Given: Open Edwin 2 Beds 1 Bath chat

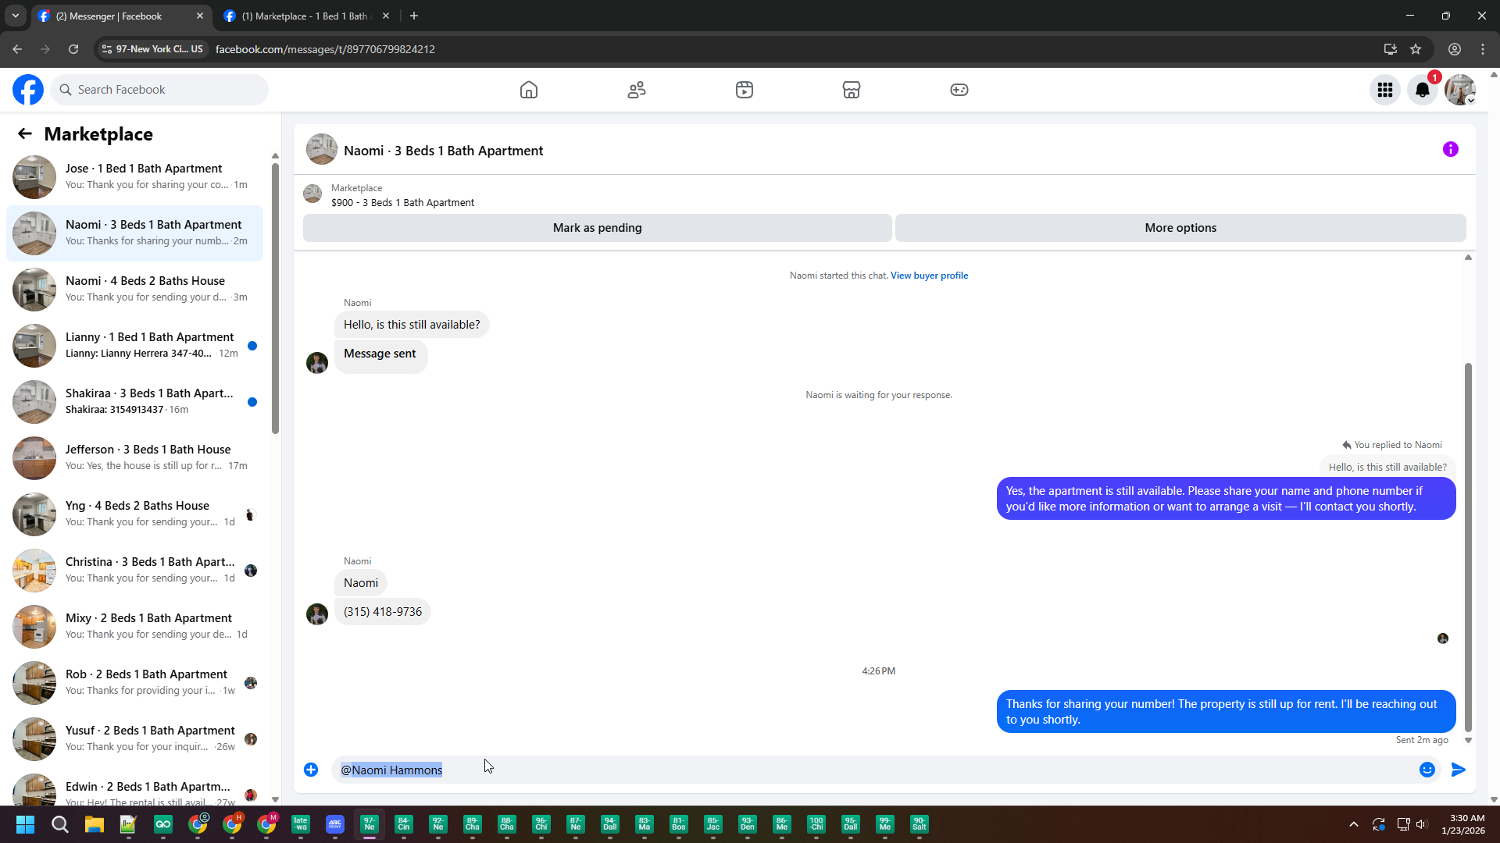Looking at the screenshot, I should tap(134, 787).
